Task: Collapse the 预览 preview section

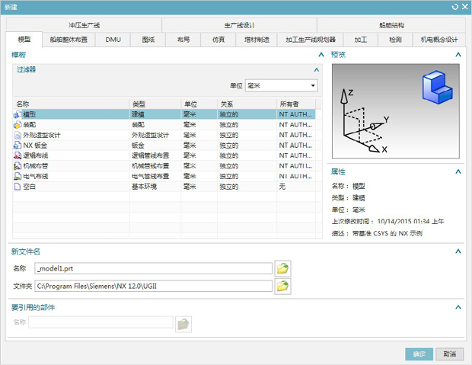Action: (x=458, y=55)
